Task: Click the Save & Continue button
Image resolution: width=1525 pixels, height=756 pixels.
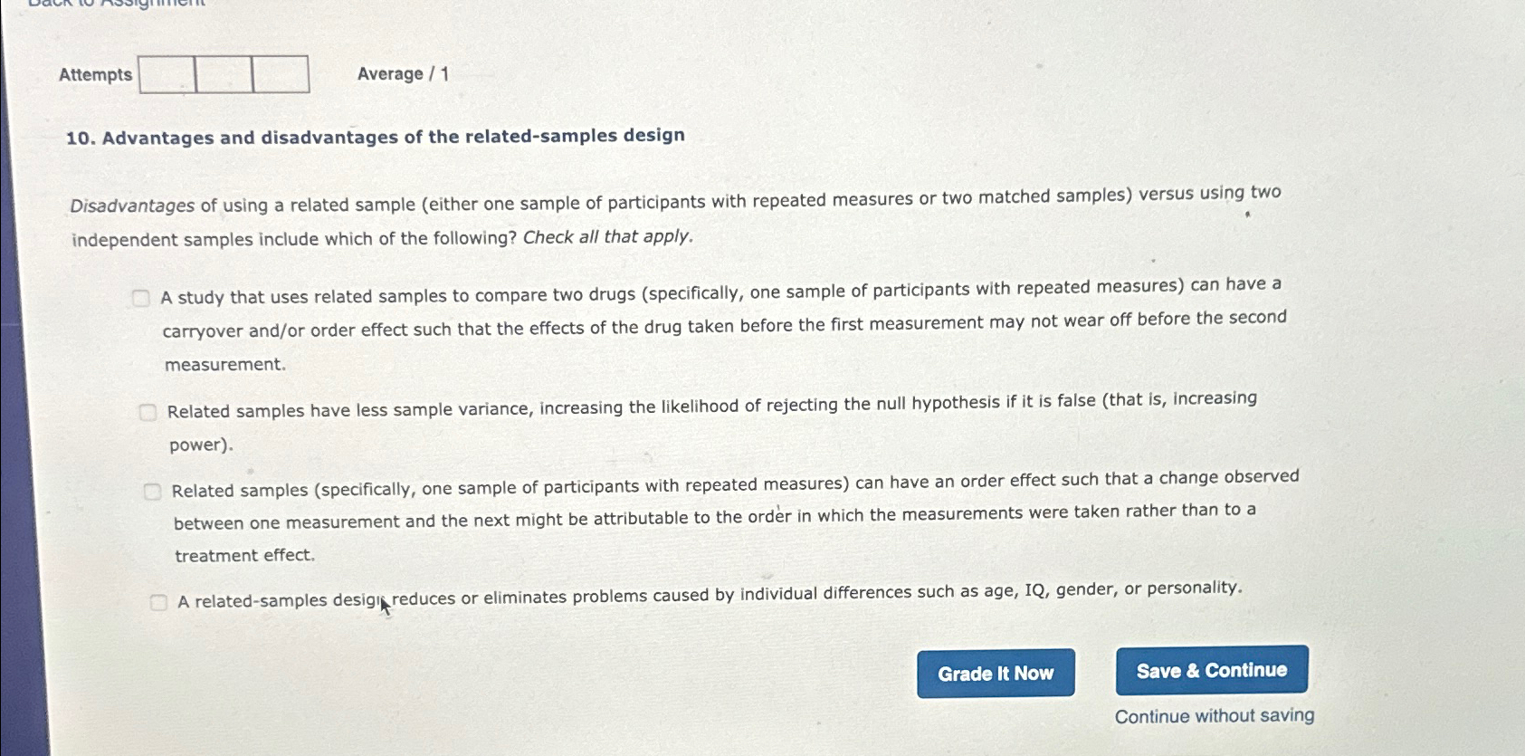Action: pos(1211,670)
